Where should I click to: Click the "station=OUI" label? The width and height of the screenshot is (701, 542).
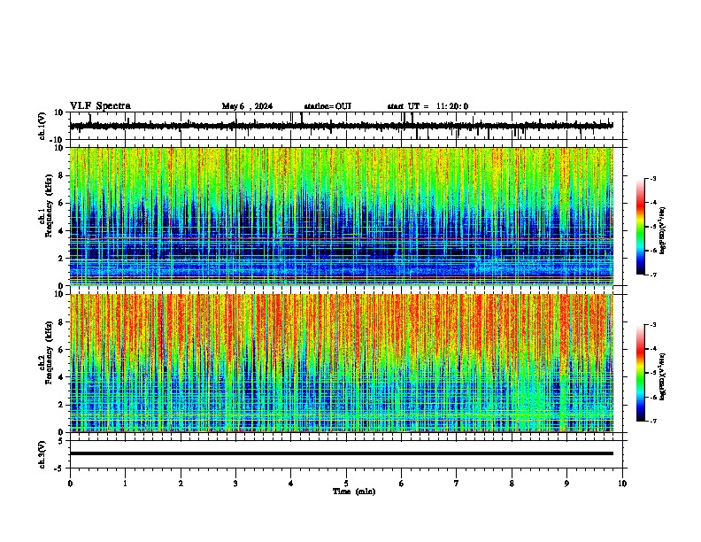click(327, 106)
